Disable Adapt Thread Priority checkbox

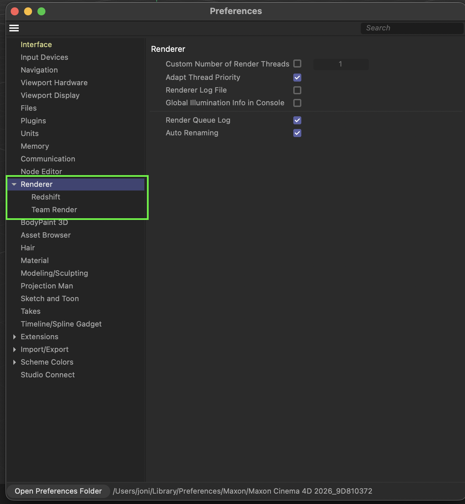[x=297, y=78]
